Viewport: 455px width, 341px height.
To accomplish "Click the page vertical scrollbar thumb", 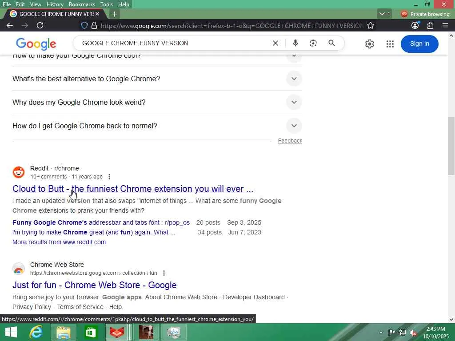I will pyautogui.click(x=451, y=146).
